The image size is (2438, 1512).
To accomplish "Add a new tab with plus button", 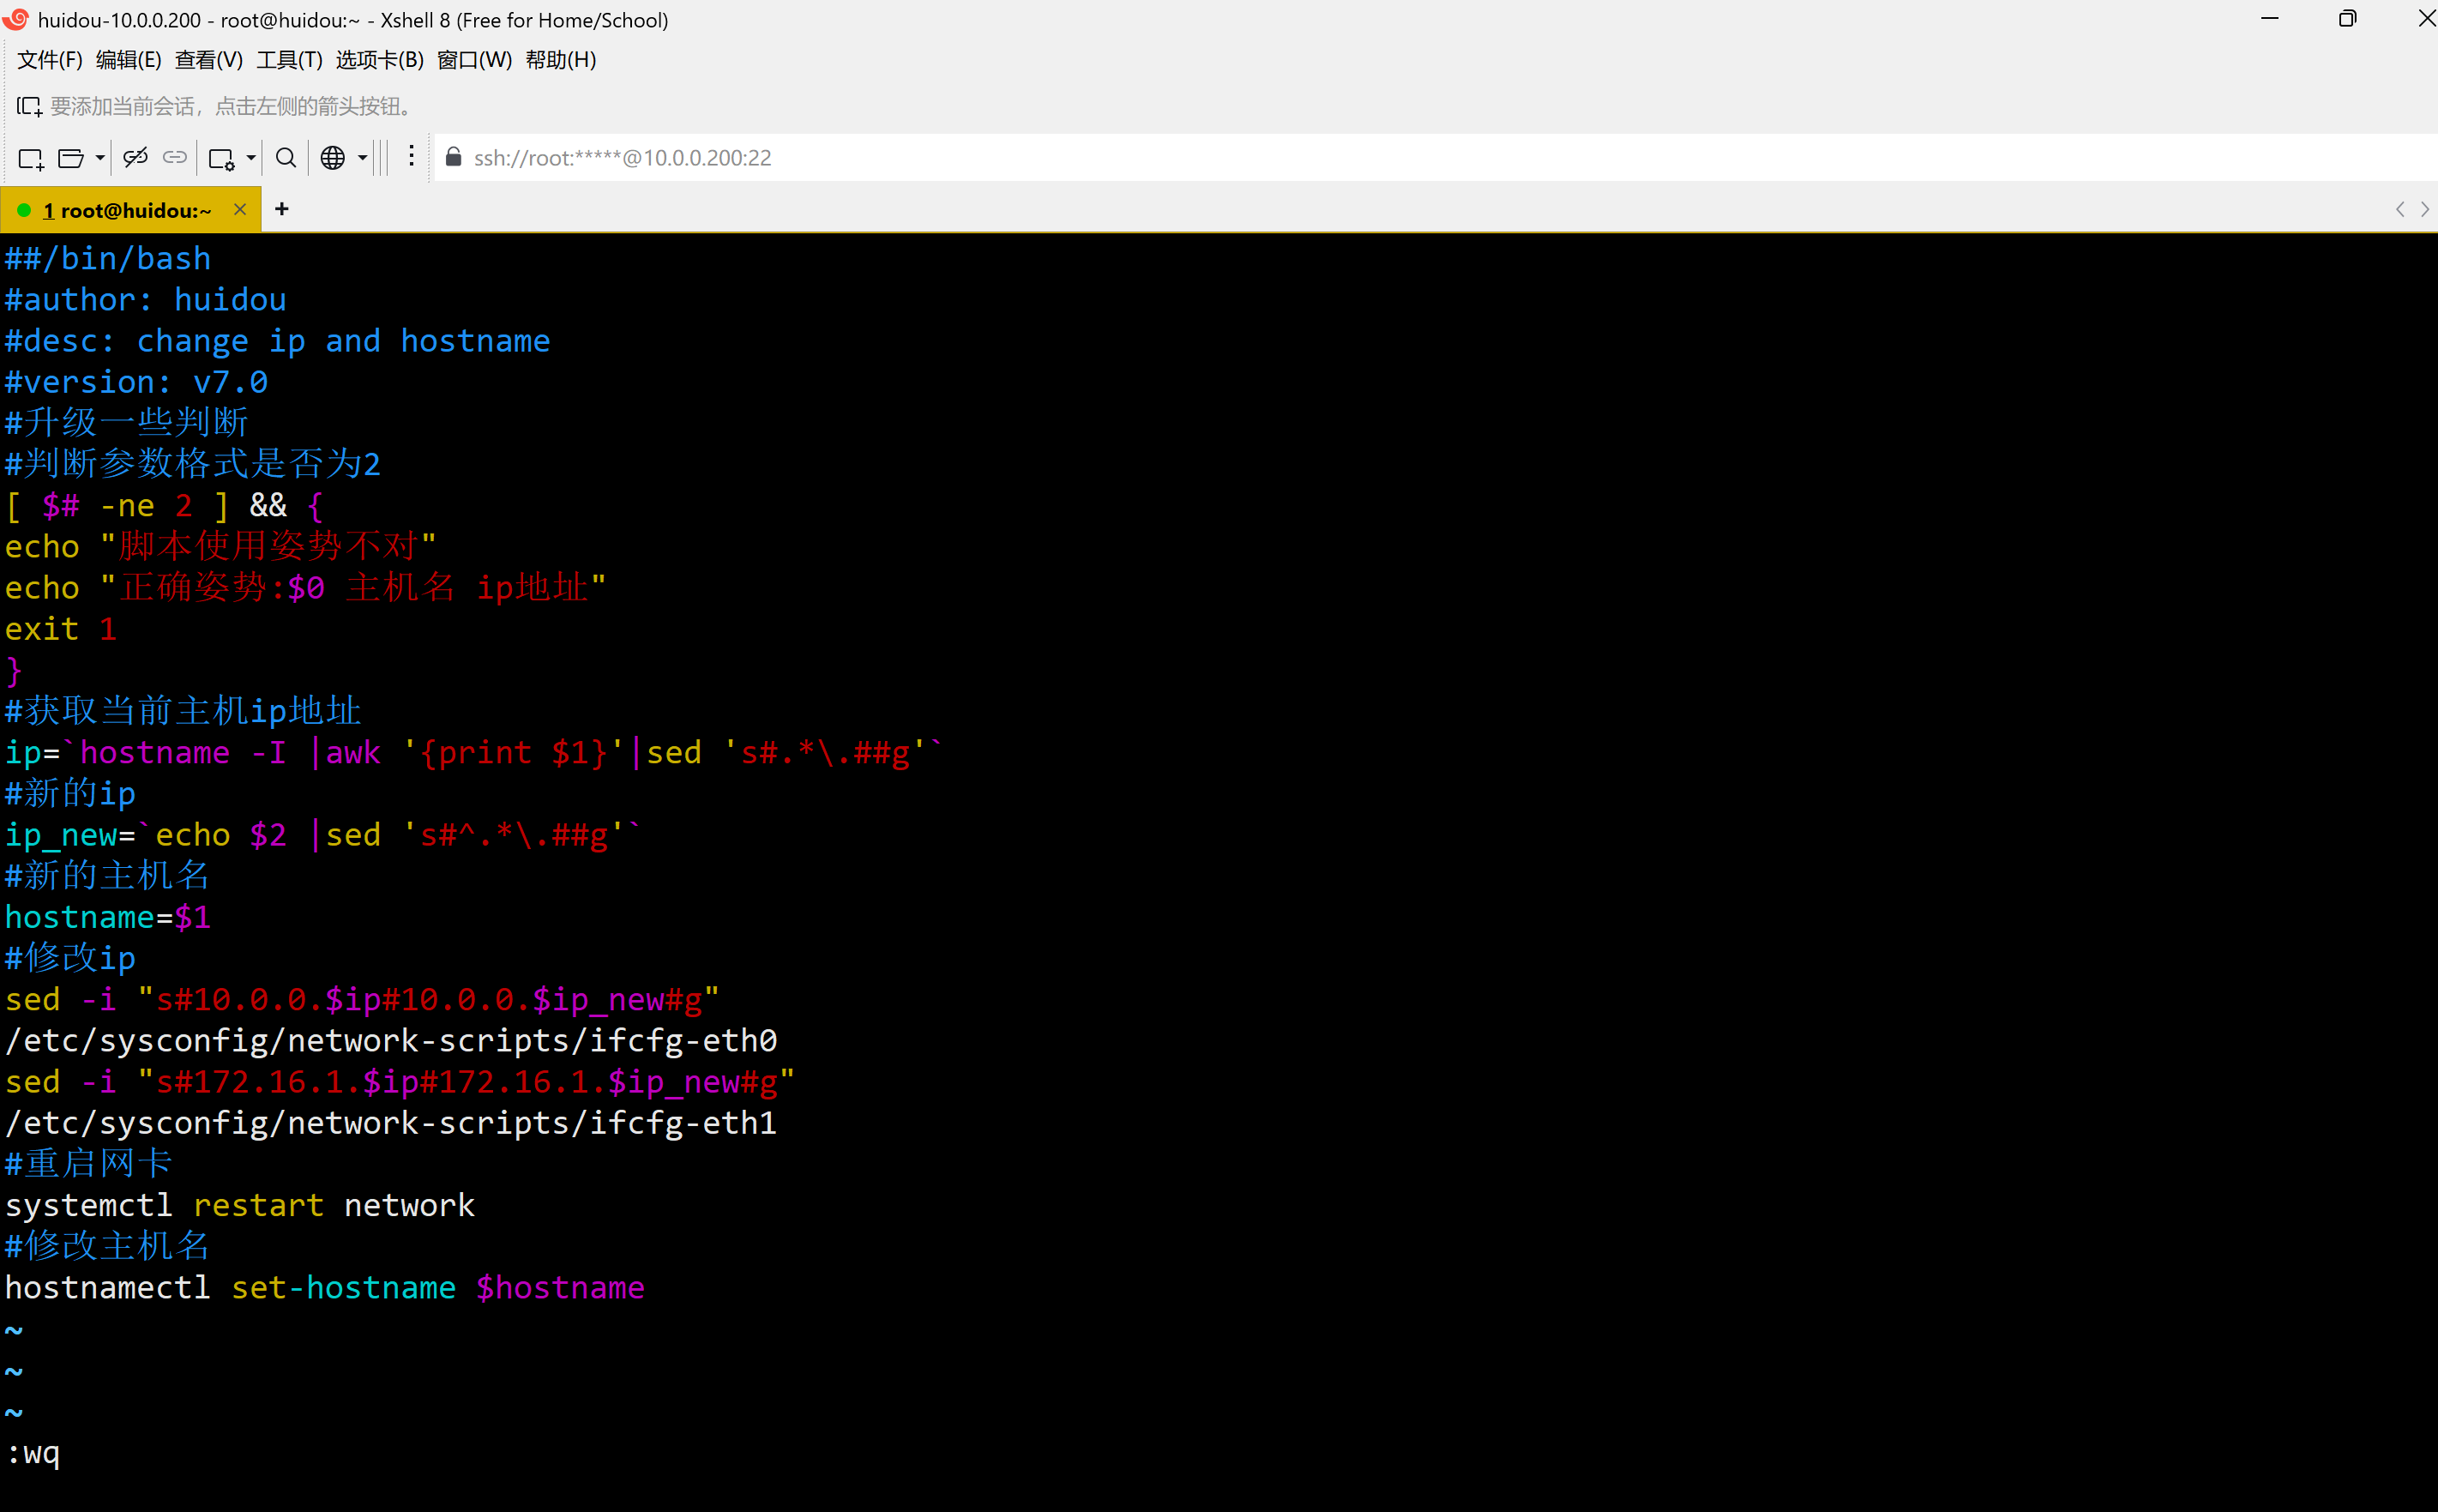I will (x=282, y=209).
